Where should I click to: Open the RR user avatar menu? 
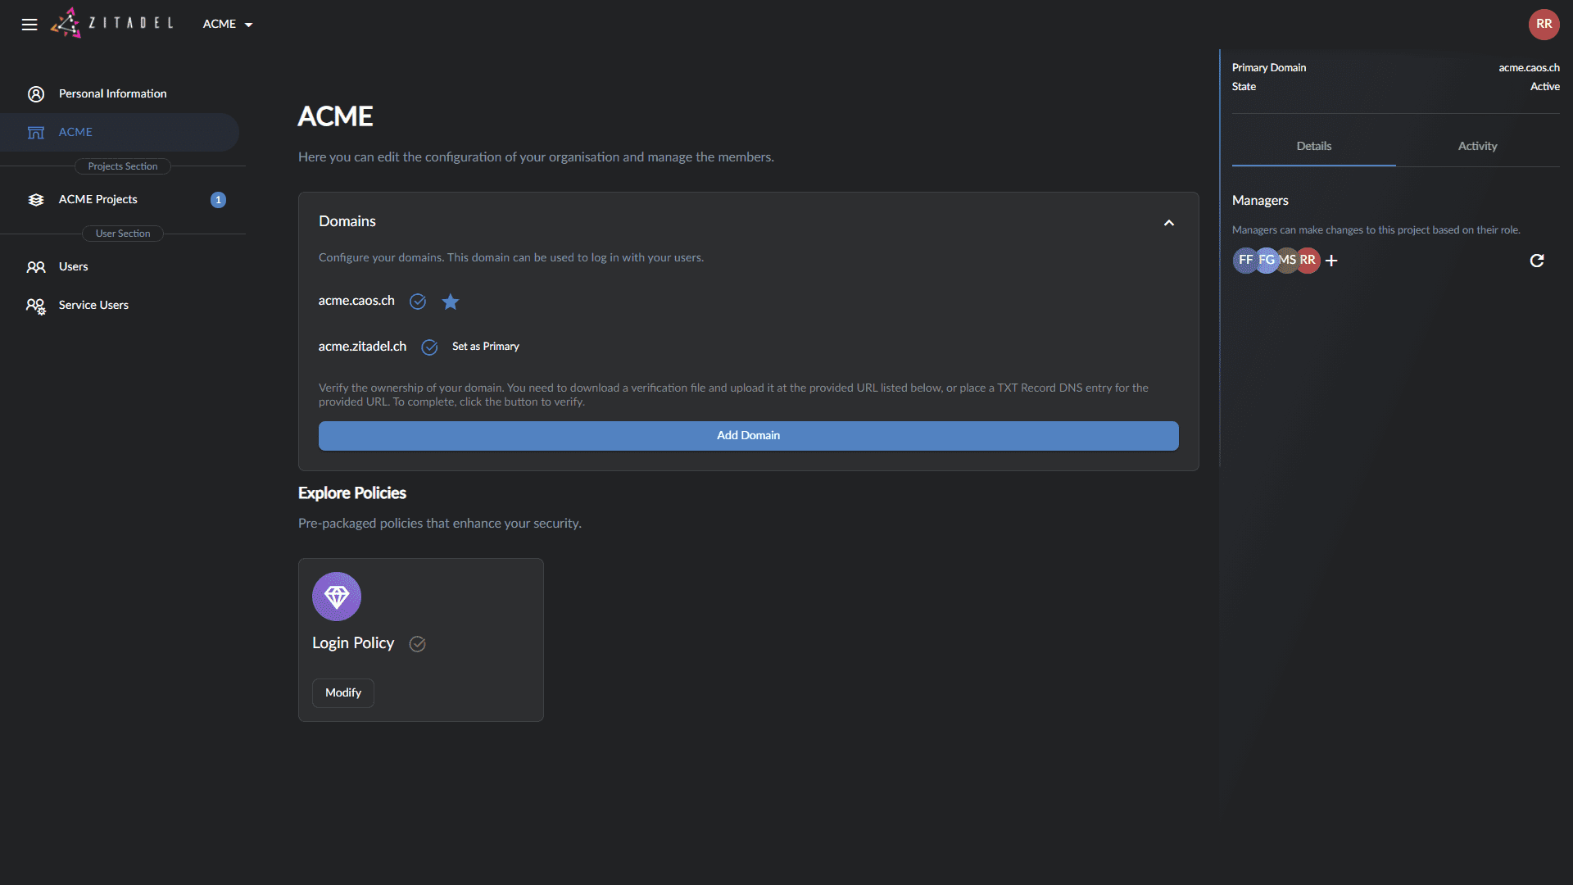[1544, 24]
